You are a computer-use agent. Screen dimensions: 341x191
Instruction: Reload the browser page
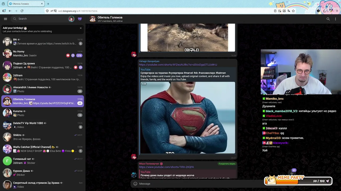22,11
